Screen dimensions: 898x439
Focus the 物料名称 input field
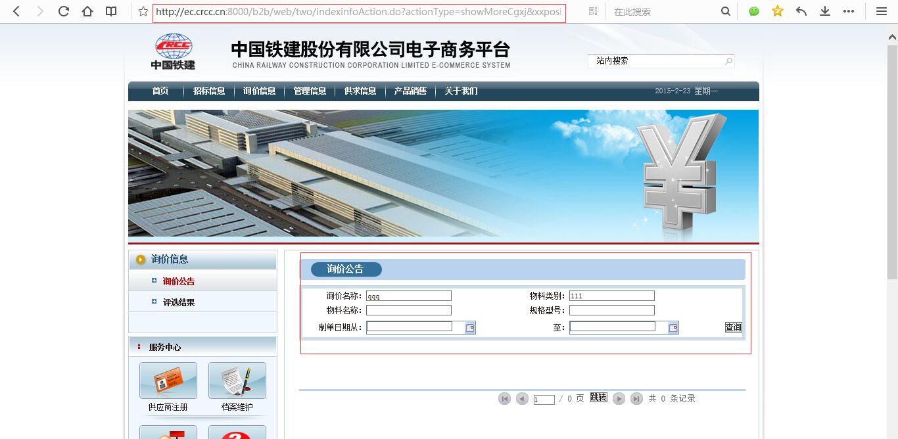409,310
